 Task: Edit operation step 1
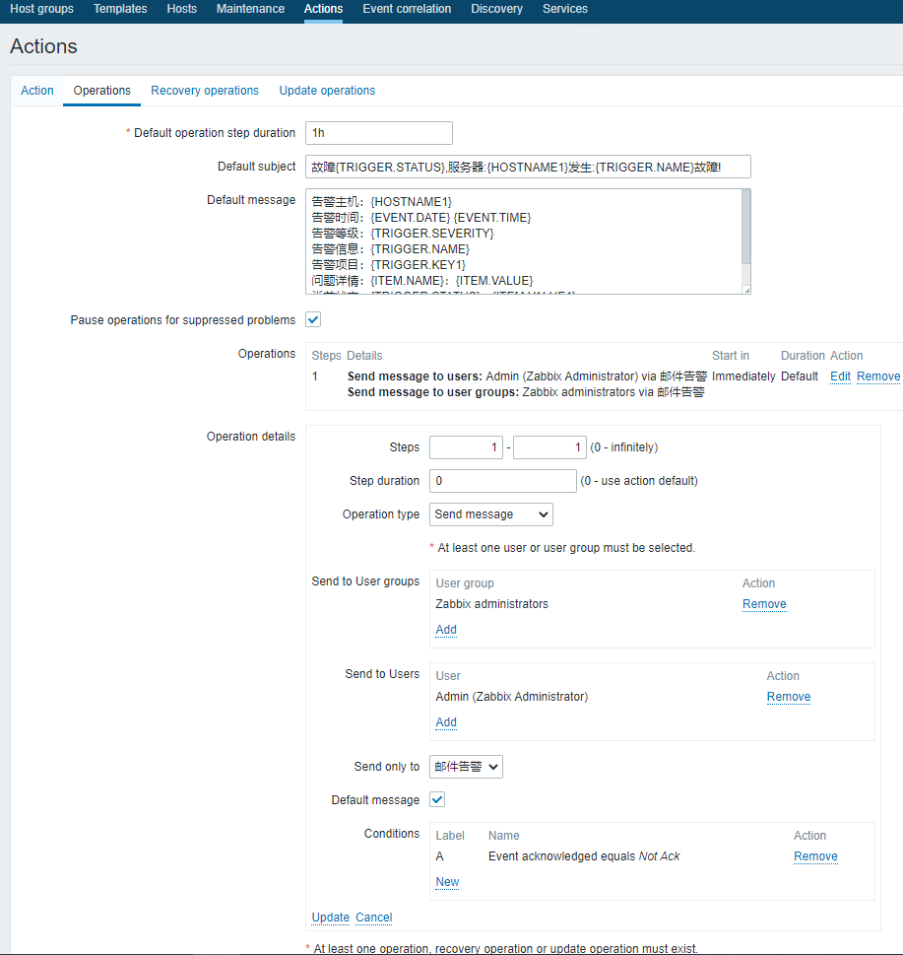tap(840, 376)
